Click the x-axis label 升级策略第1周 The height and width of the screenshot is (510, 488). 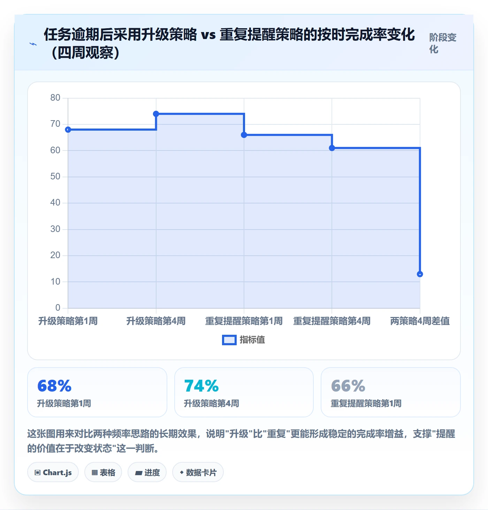(x=68, y=321)
